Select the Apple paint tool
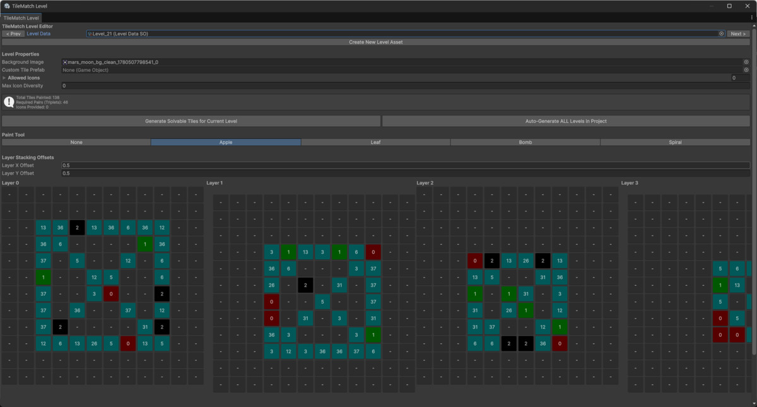 pos(226,142)
